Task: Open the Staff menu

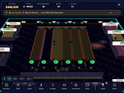Action: point(18,87)
